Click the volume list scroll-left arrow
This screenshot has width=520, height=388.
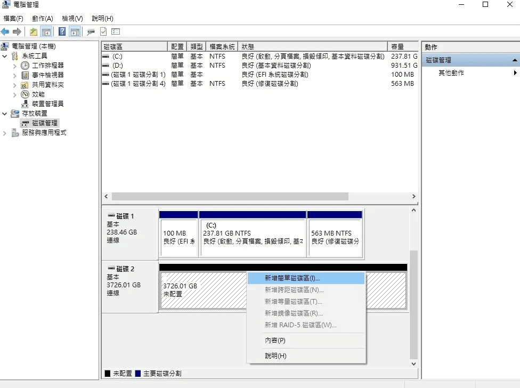(106, 196)
